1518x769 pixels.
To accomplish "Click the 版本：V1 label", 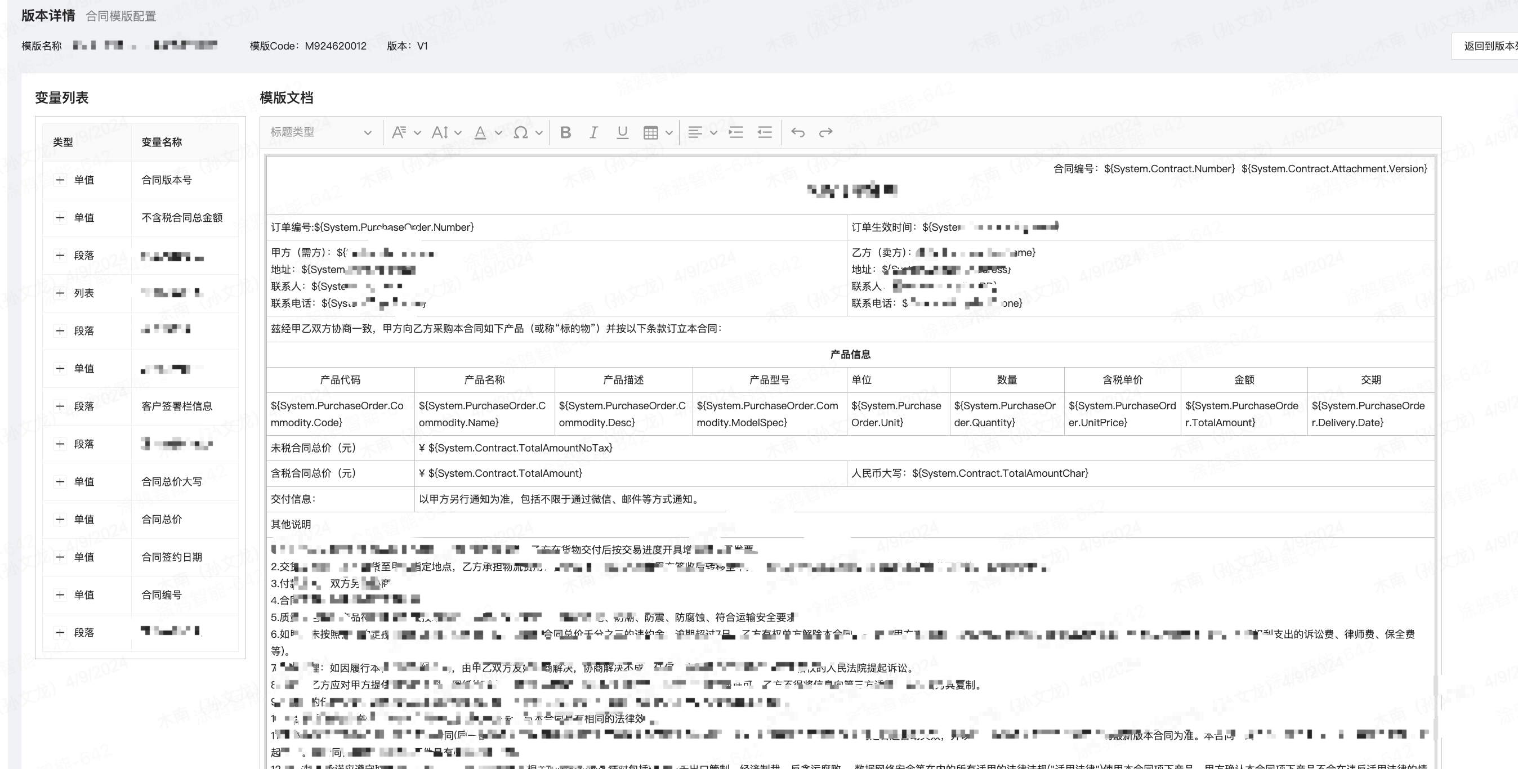I will click(407, 46).
